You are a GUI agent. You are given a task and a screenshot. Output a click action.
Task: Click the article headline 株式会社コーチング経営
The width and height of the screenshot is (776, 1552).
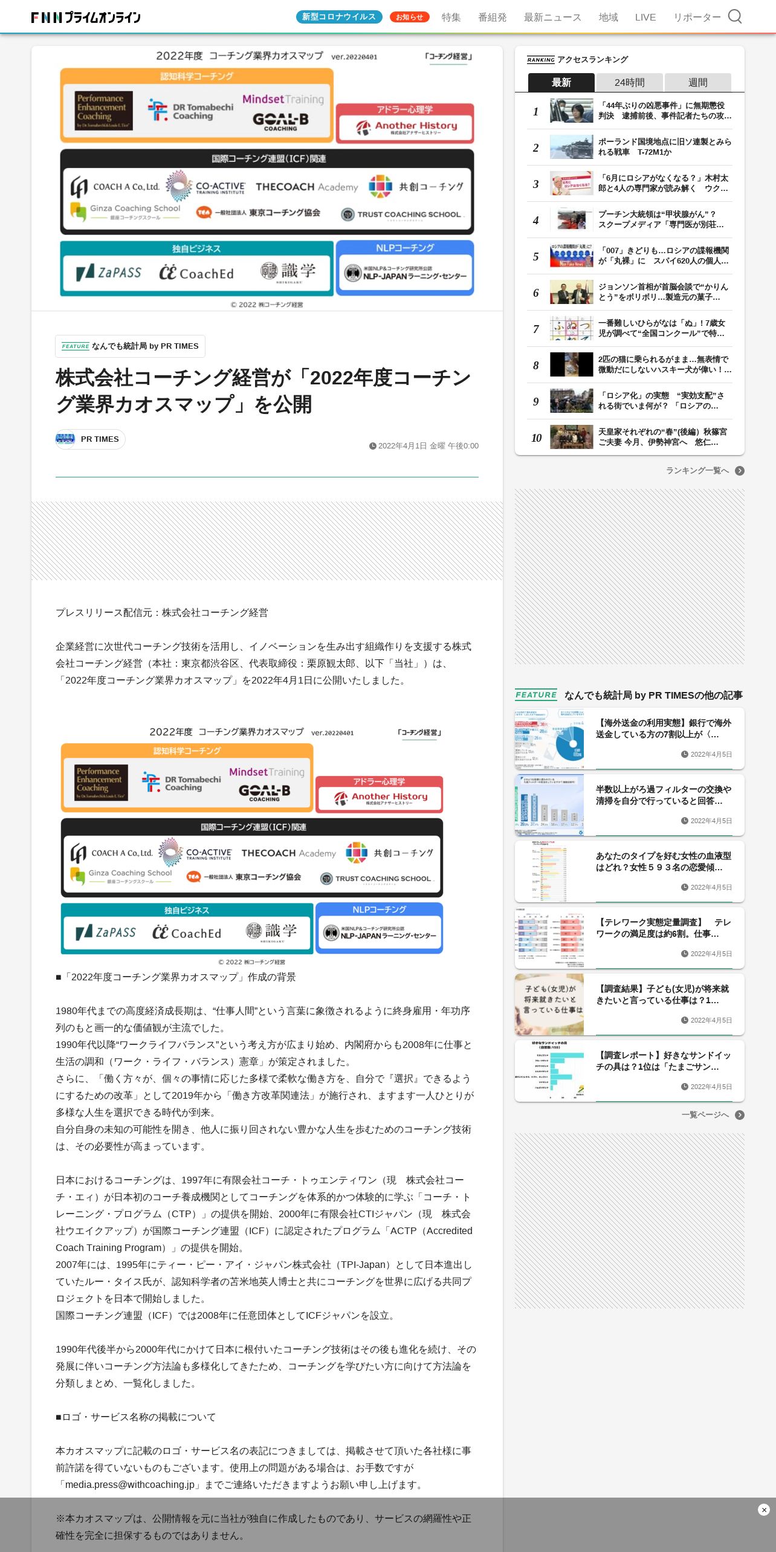(264, 391)
